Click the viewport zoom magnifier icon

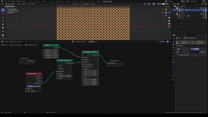coord(169,18)
